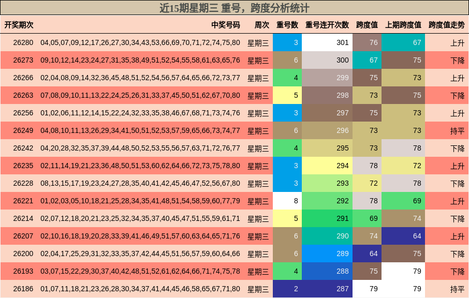Select the 跨度值走势 column header
The width and height of the screenshot is (469, 298).
[x=447, y=25]
